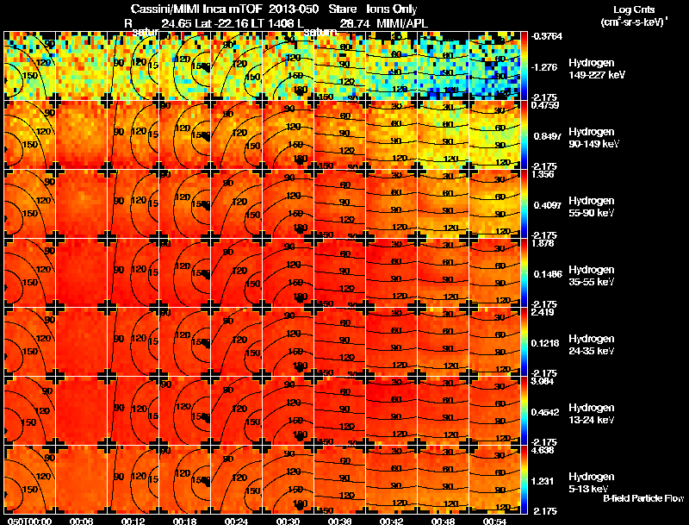The width and height of the screenshot is (689, 525).
Task: Open the 149-227 keV image panel at 00:30
Action: click(x=289, y=66)
